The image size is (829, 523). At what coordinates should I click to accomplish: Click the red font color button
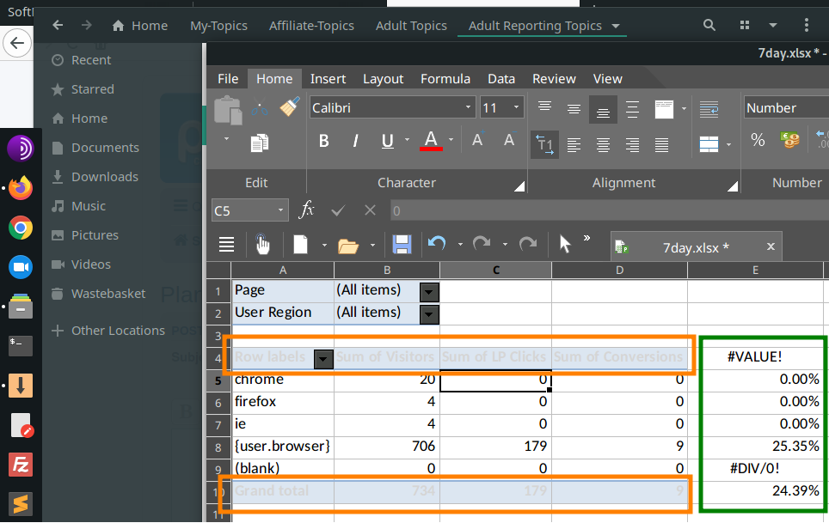click(x=432, y=141)
